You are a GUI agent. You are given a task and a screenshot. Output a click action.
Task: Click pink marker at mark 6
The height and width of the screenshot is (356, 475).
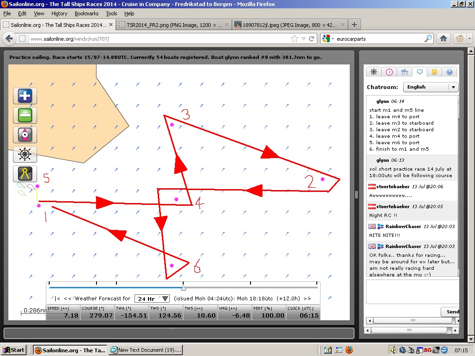[172, 266]
